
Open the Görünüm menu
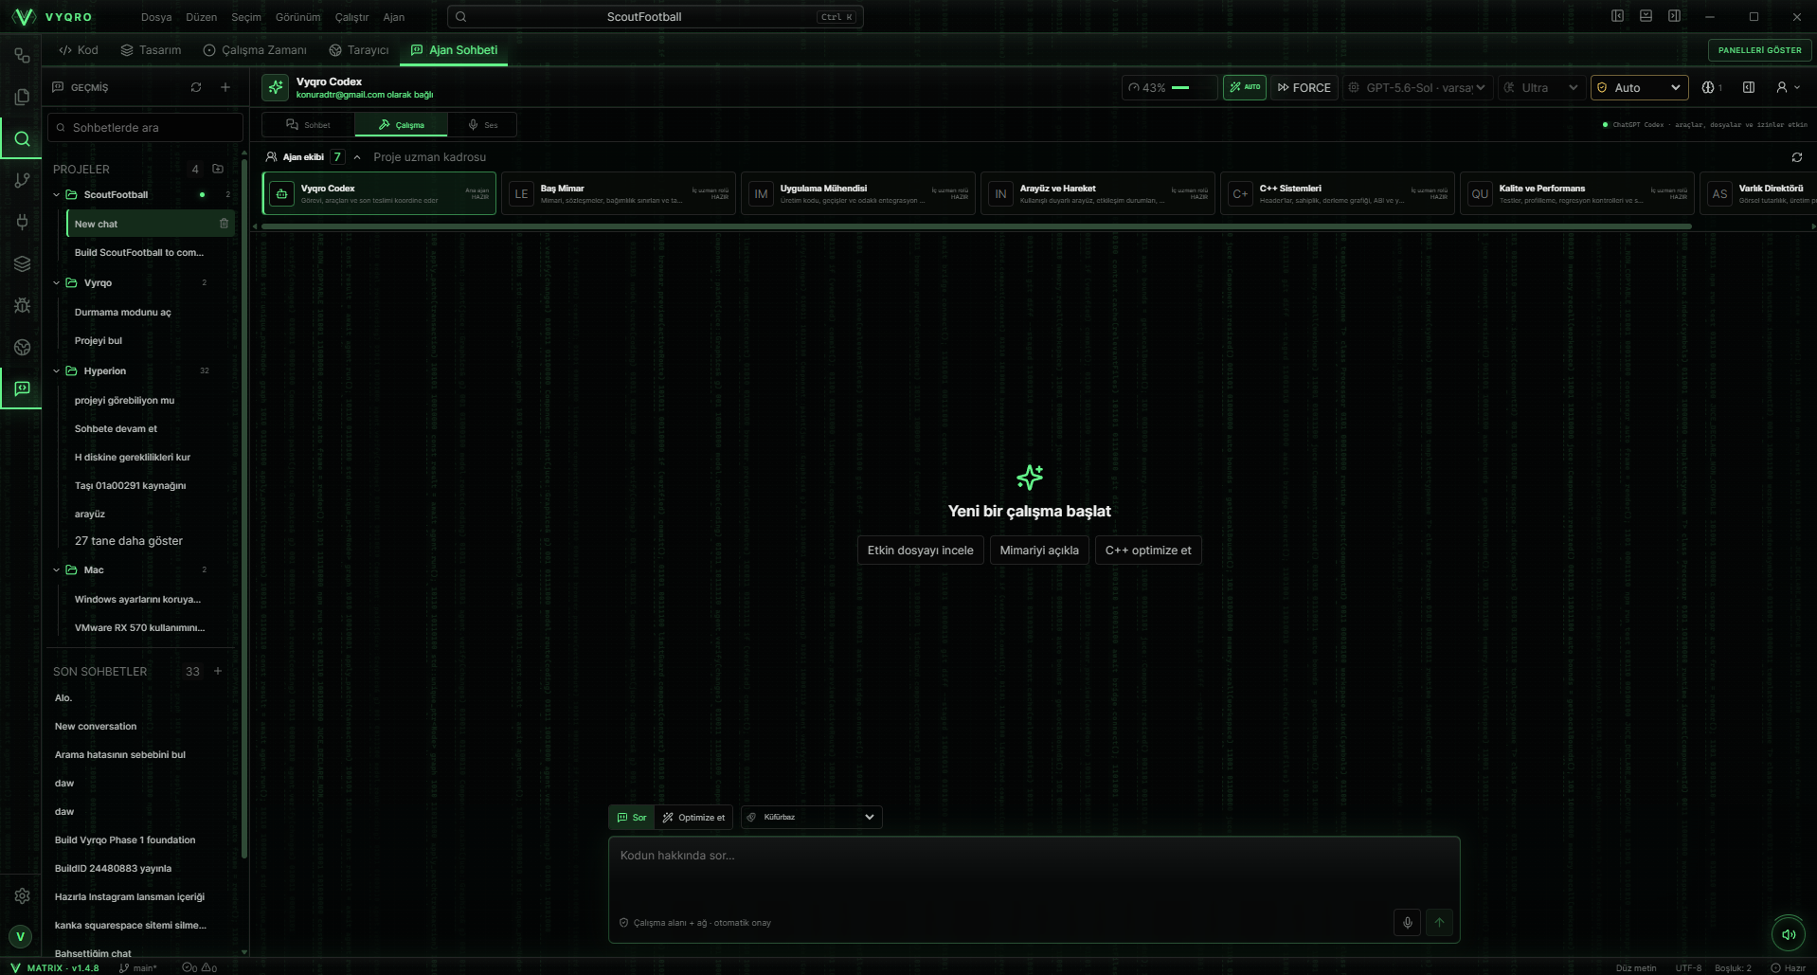[297, 17]
